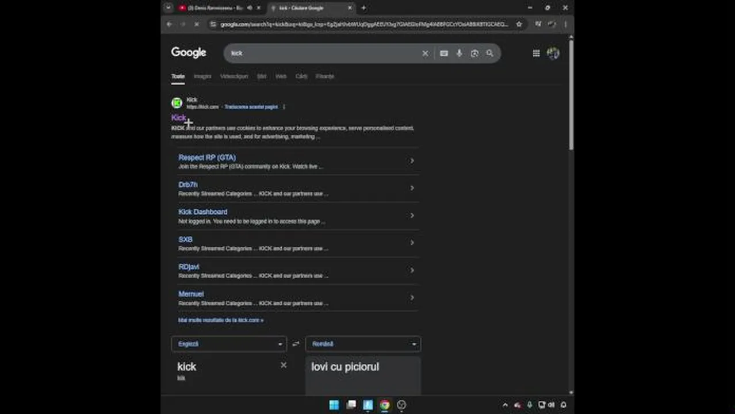This screenshot has height=414, width=735.
Task: Submit search with magnifying glass icon
Action: point(489,53)
